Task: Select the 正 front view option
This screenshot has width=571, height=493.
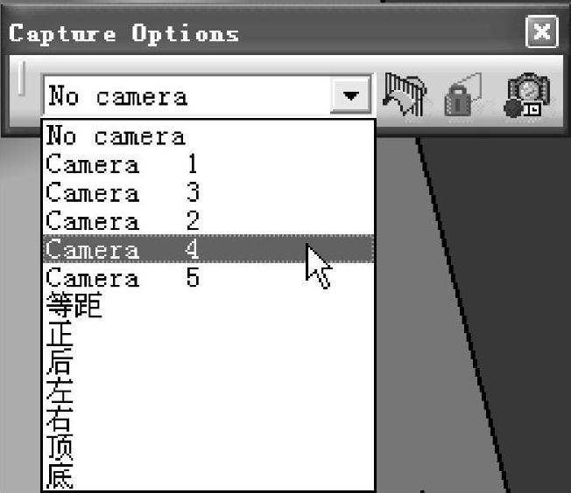Action: click(x=209, y=334)
